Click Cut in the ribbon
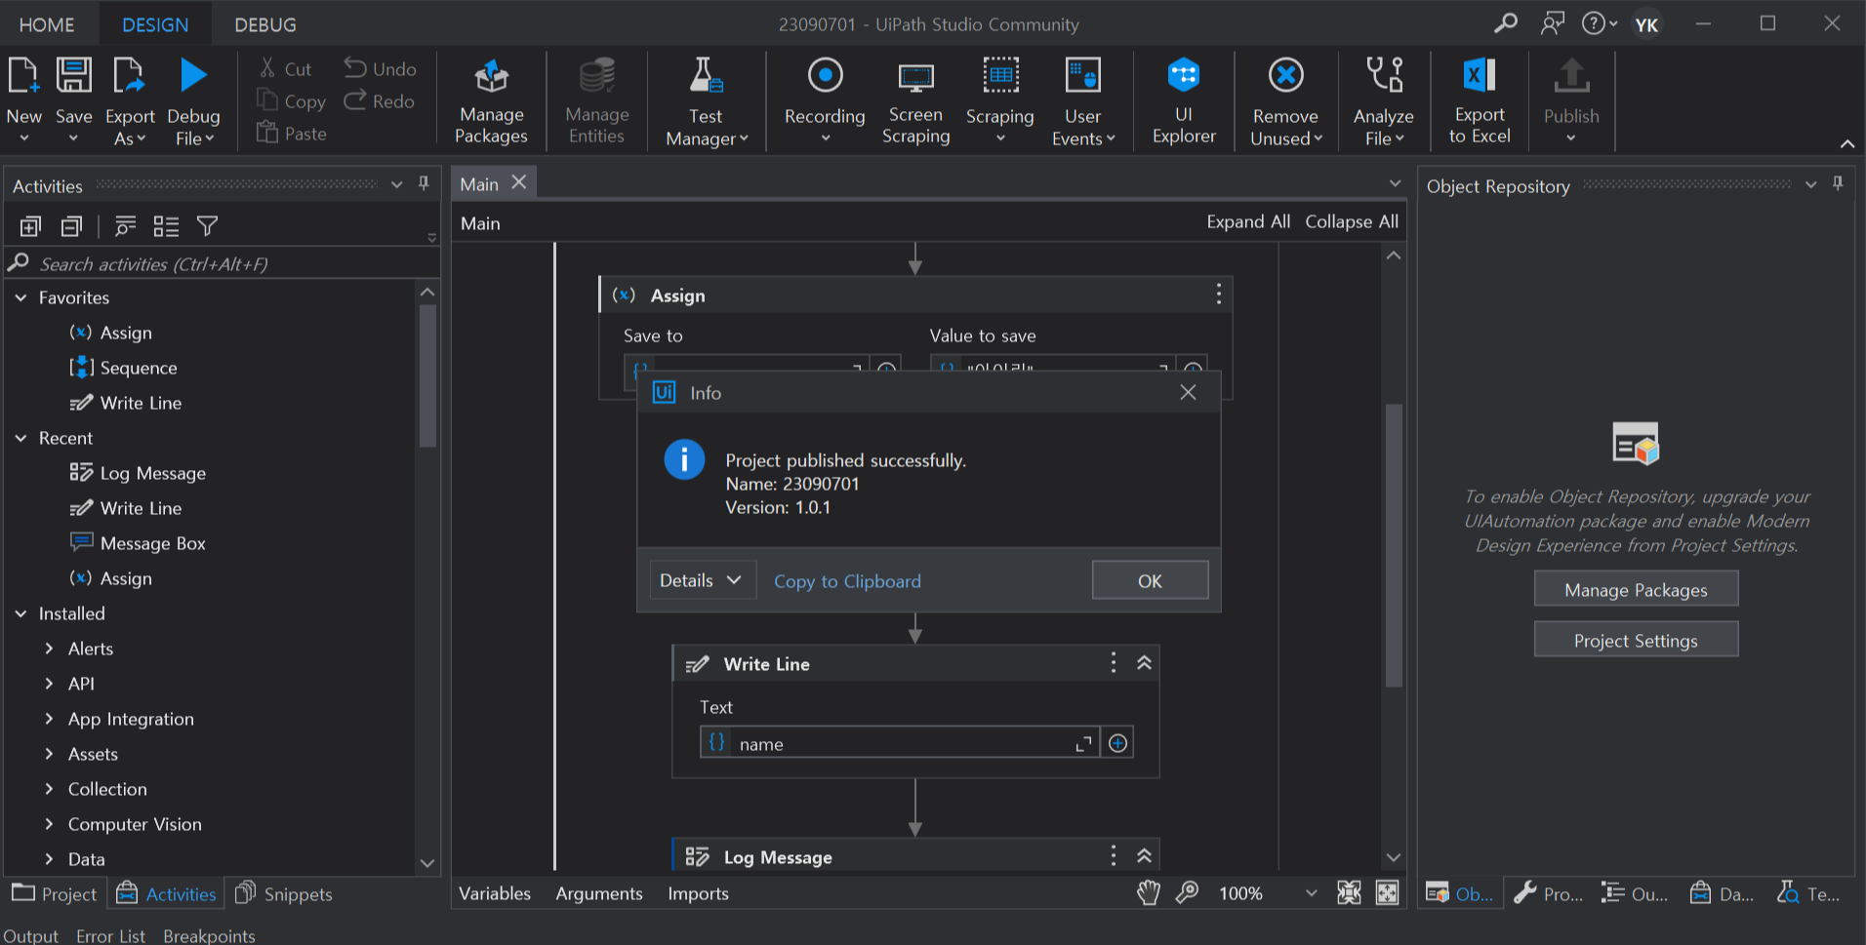Viewport: 1866px width, 945px height. tap(285, 69)
